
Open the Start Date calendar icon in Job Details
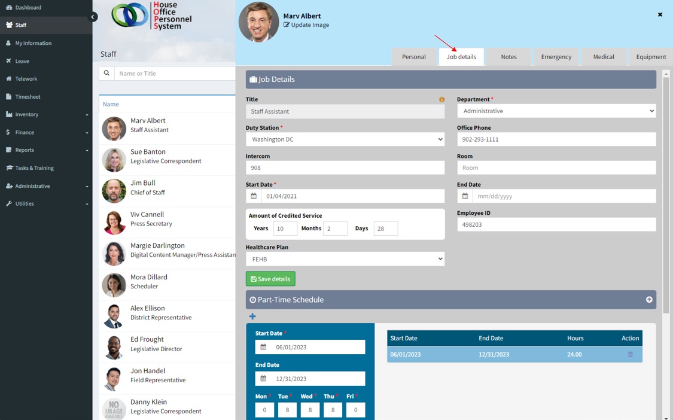254,196
